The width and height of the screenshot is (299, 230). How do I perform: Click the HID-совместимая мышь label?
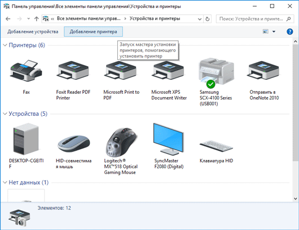click(x=73, y=163)
